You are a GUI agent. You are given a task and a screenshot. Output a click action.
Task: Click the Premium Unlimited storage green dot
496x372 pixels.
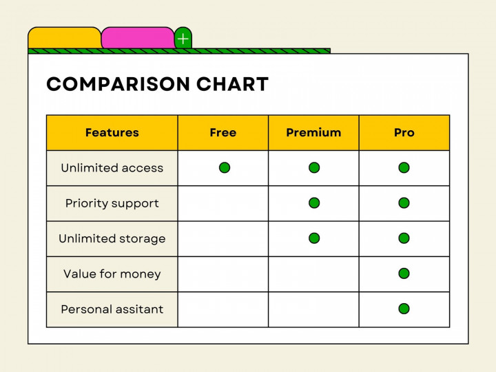[314, 238]
